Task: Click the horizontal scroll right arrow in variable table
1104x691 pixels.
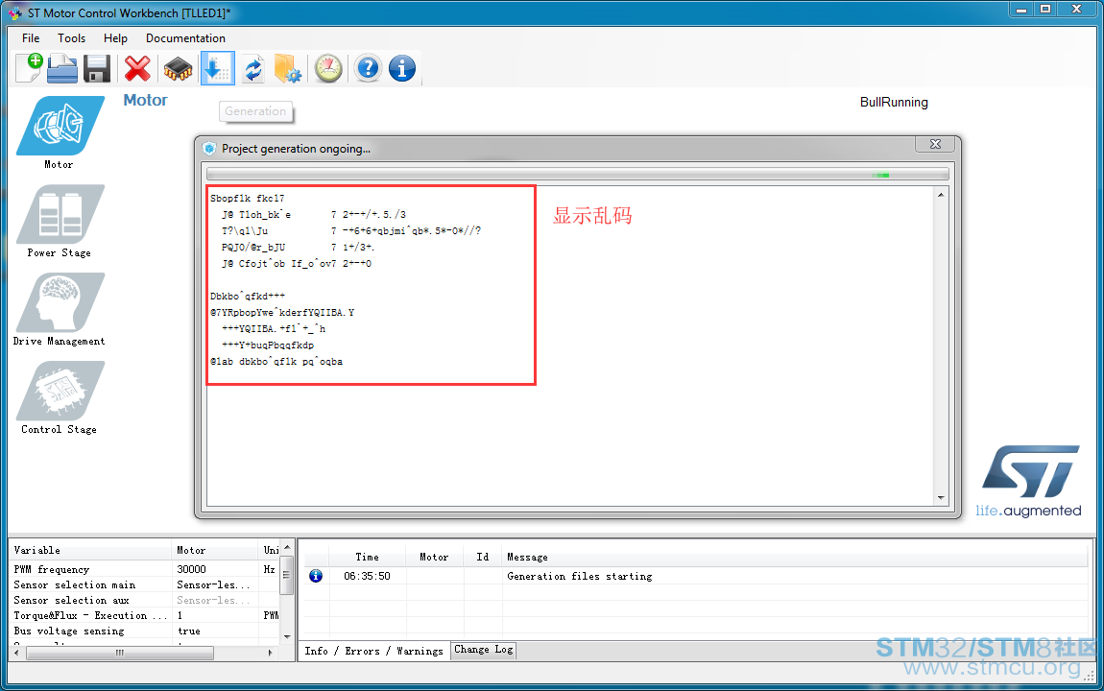Action: click(271, 653)
